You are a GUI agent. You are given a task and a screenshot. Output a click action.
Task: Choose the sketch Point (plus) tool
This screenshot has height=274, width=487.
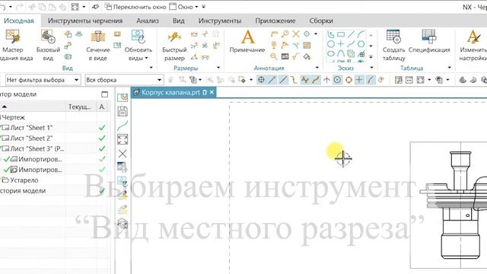341,44
